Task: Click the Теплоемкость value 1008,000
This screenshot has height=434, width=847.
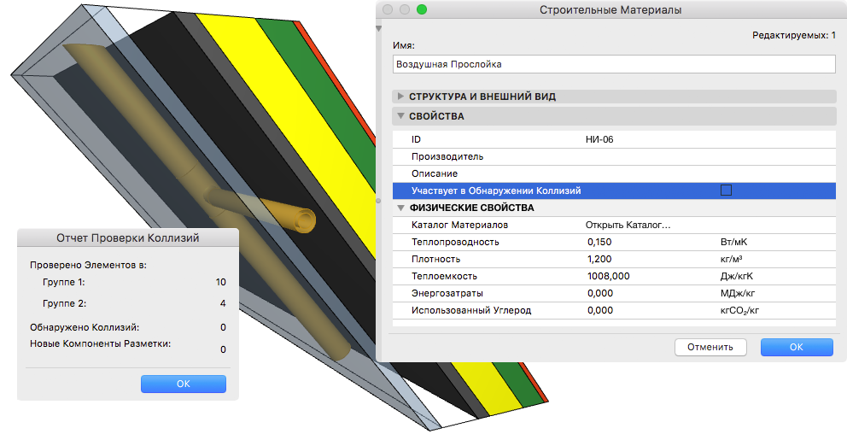Action: coord(608,276)
